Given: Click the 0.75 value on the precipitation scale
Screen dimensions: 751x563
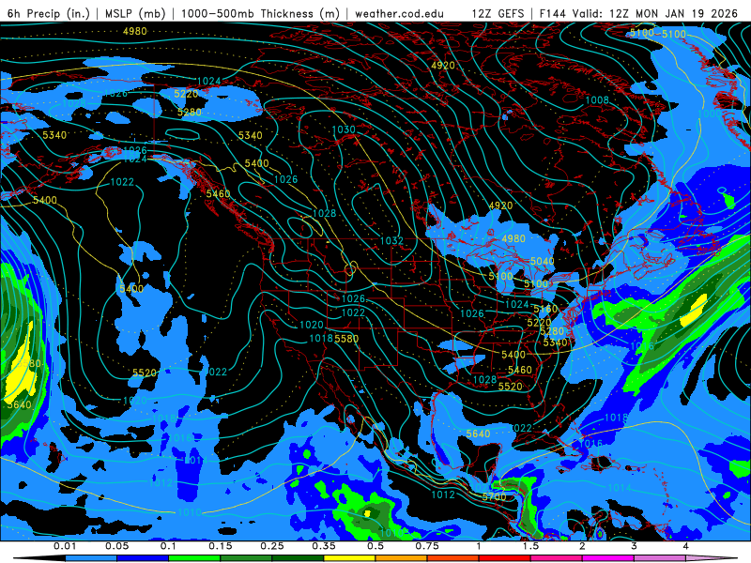Looking at the screenshot, I should [427, 546].
